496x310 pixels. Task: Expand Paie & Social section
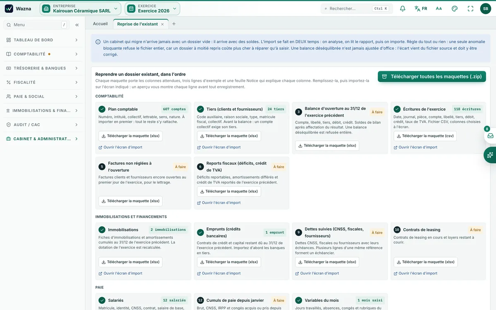pos(42,96)
